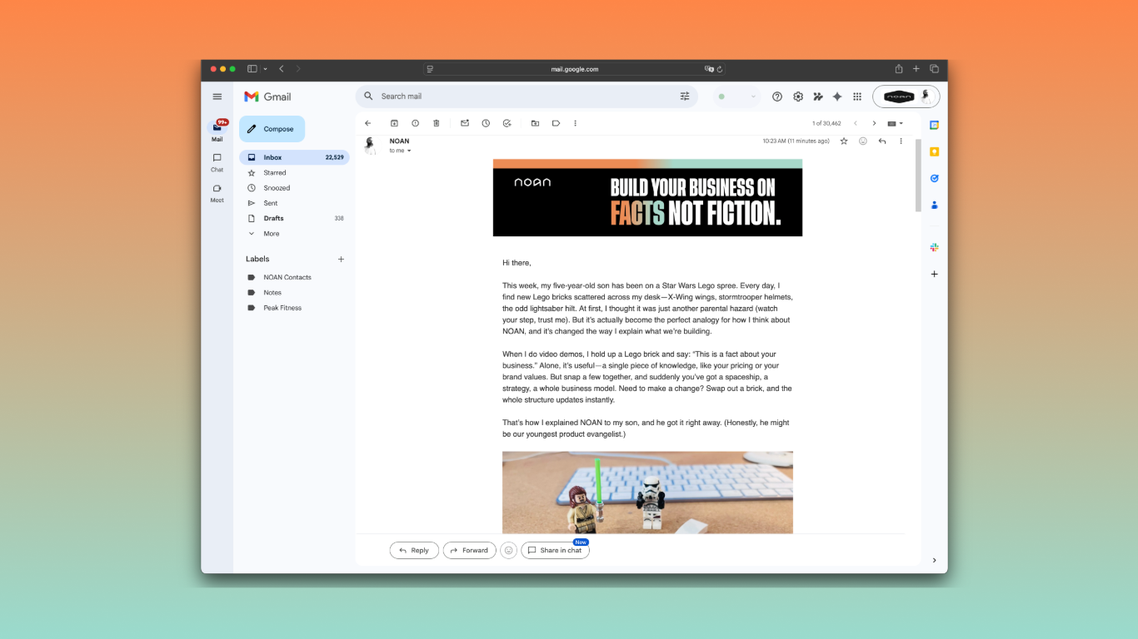Switch to Chat in left rail
The image size is (1138, 639).
coord(217,161)
